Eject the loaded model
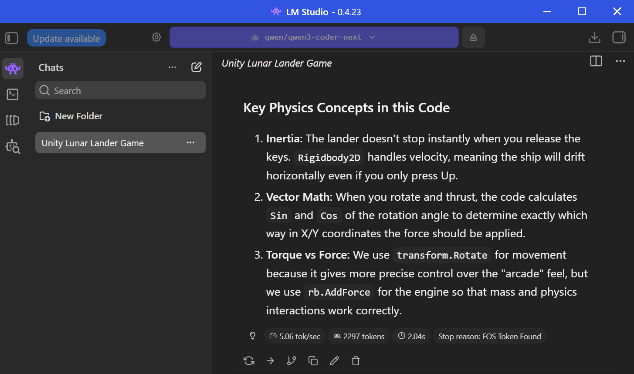The width and height of the screenshot is (634, 374). tap(473, 37)
